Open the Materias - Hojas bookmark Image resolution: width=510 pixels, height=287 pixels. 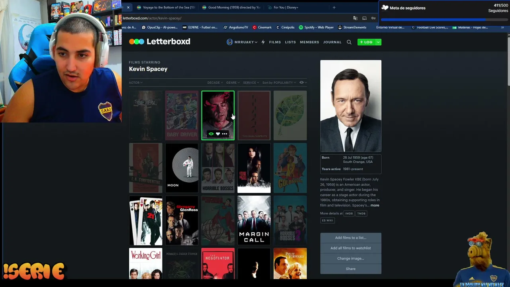coord(470,28)
